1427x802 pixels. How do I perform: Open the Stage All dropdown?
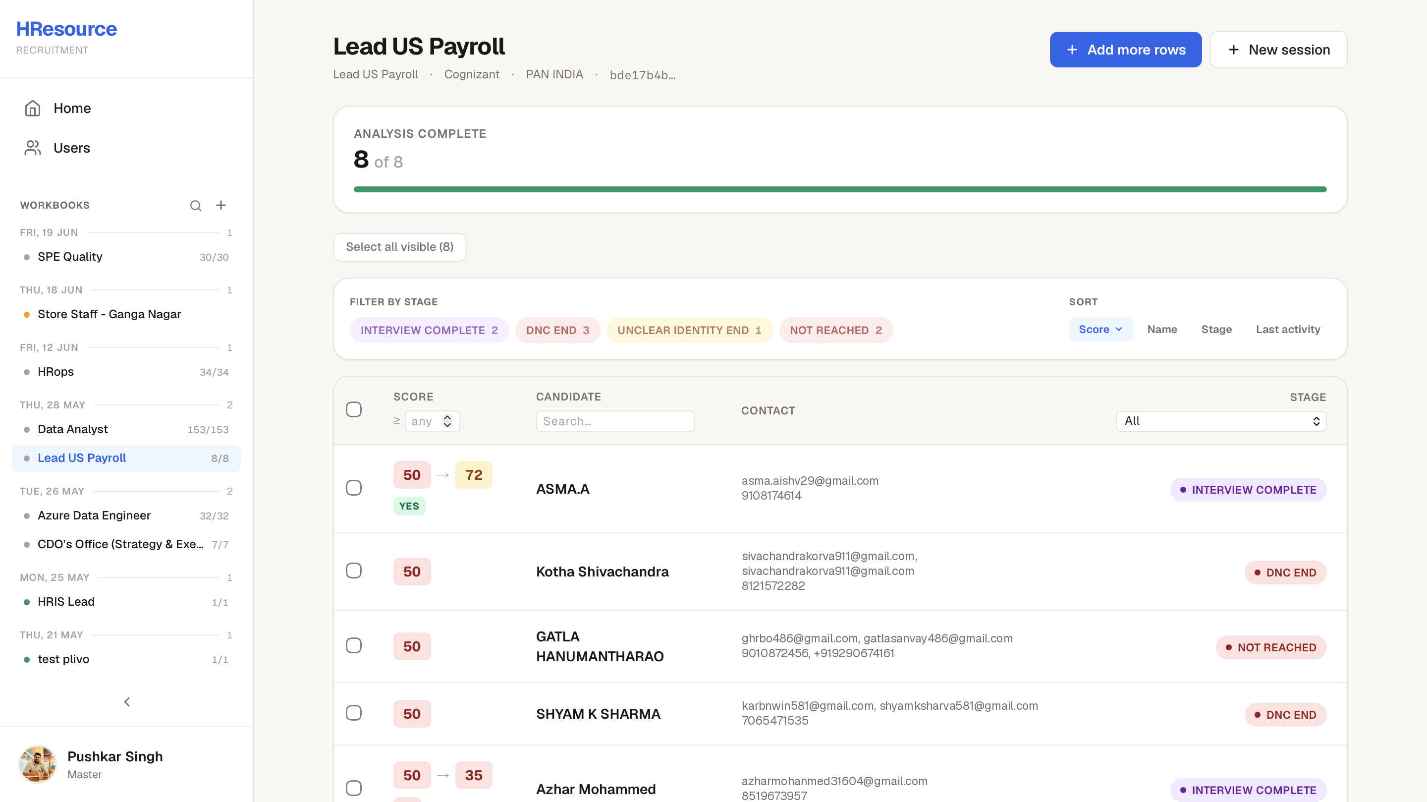coord(1221,421)
